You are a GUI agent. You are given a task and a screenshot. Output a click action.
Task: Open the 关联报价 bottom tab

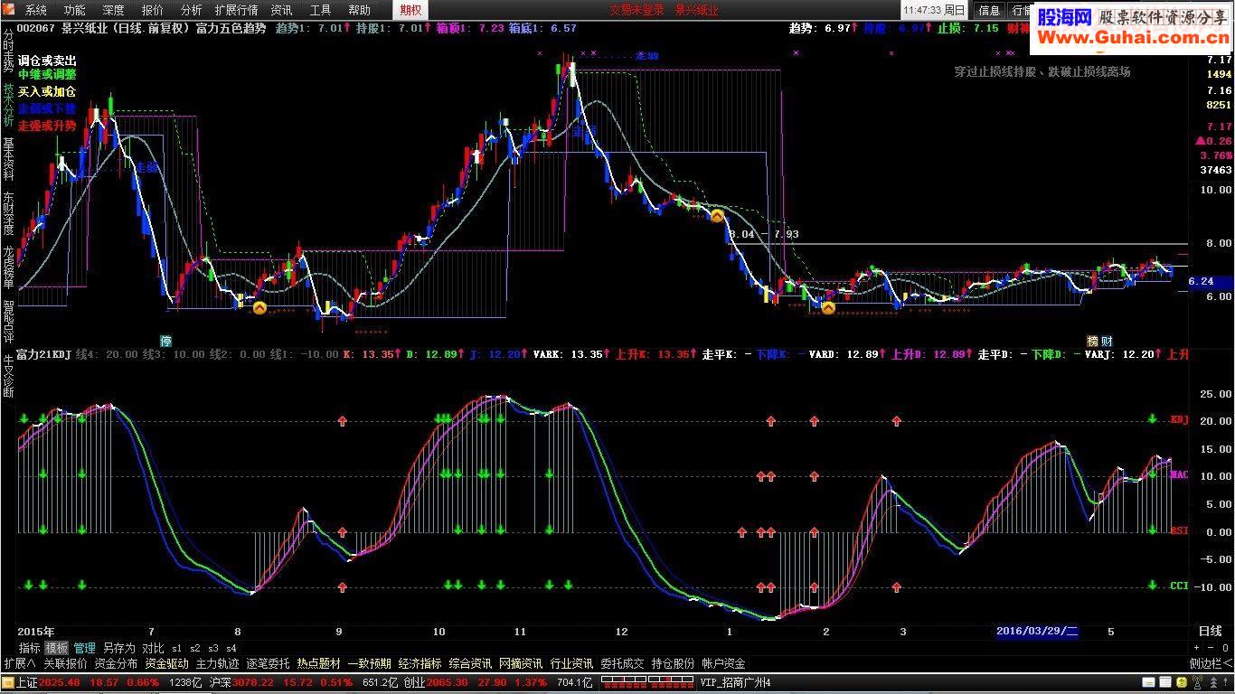[66, 664]
